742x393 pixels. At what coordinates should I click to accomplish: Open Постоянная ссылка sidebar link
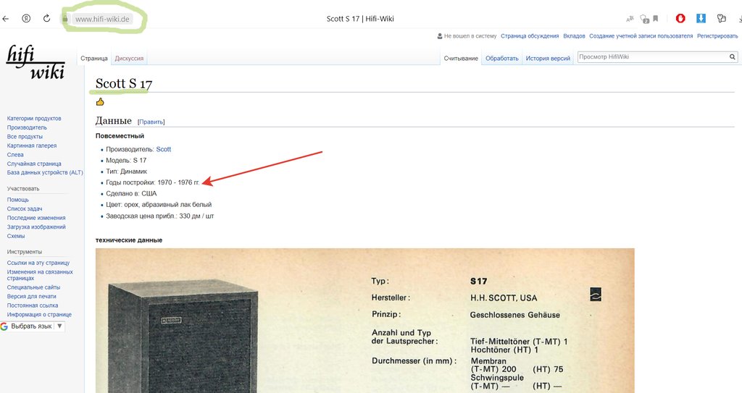coord(33,305)
